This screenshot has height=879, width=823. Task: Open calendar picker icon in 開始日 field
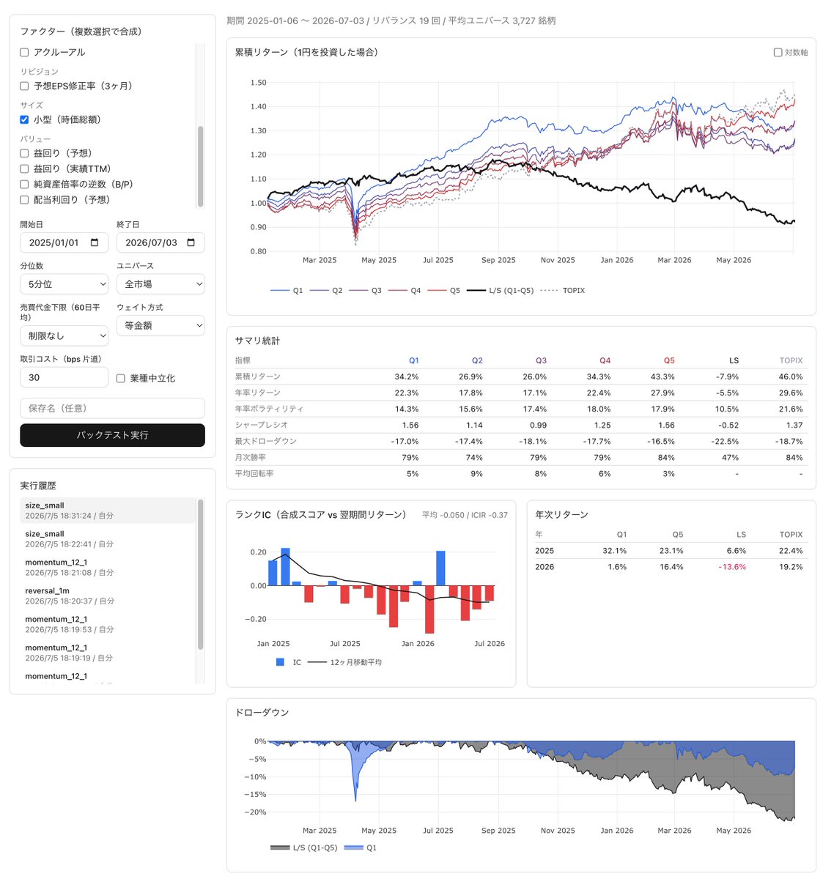(x=95, y=242)
